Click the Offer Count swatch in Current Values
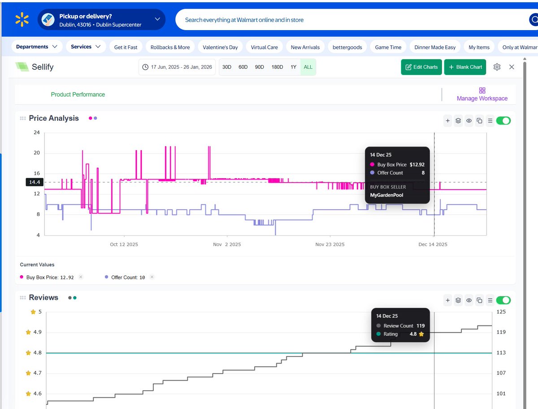Screen dimensions: 538x409 106,277
